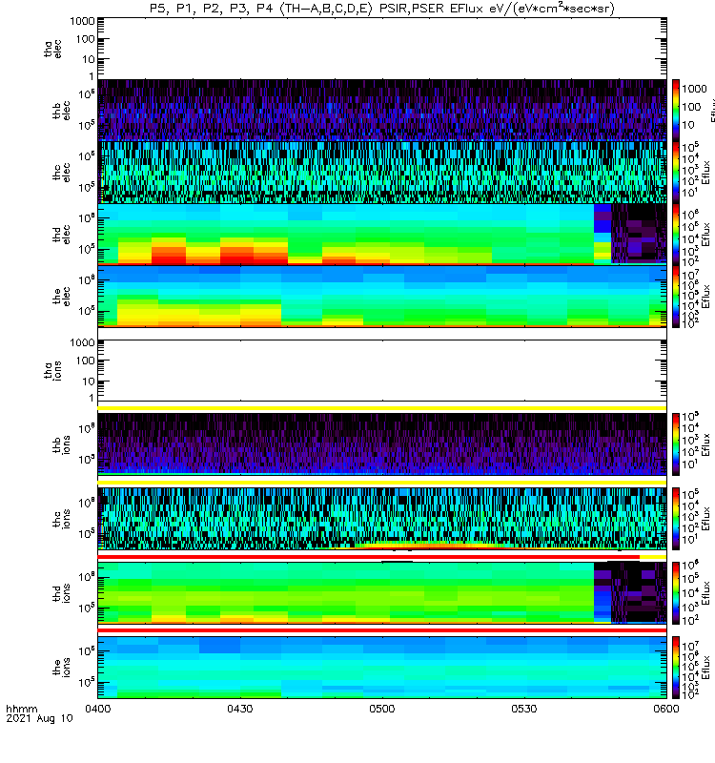Click the thc ions spectrogram panel
The image size is (715, 763).
coord(382,519)
